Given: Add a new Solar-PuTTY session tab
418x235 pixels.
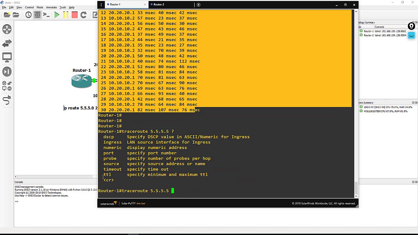Looking at the screenshot, I should point(198,5).
